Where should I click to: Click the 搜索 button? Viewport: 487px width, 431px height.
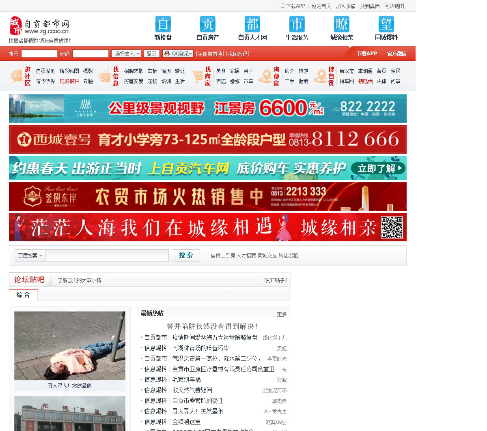pos(186,255)
